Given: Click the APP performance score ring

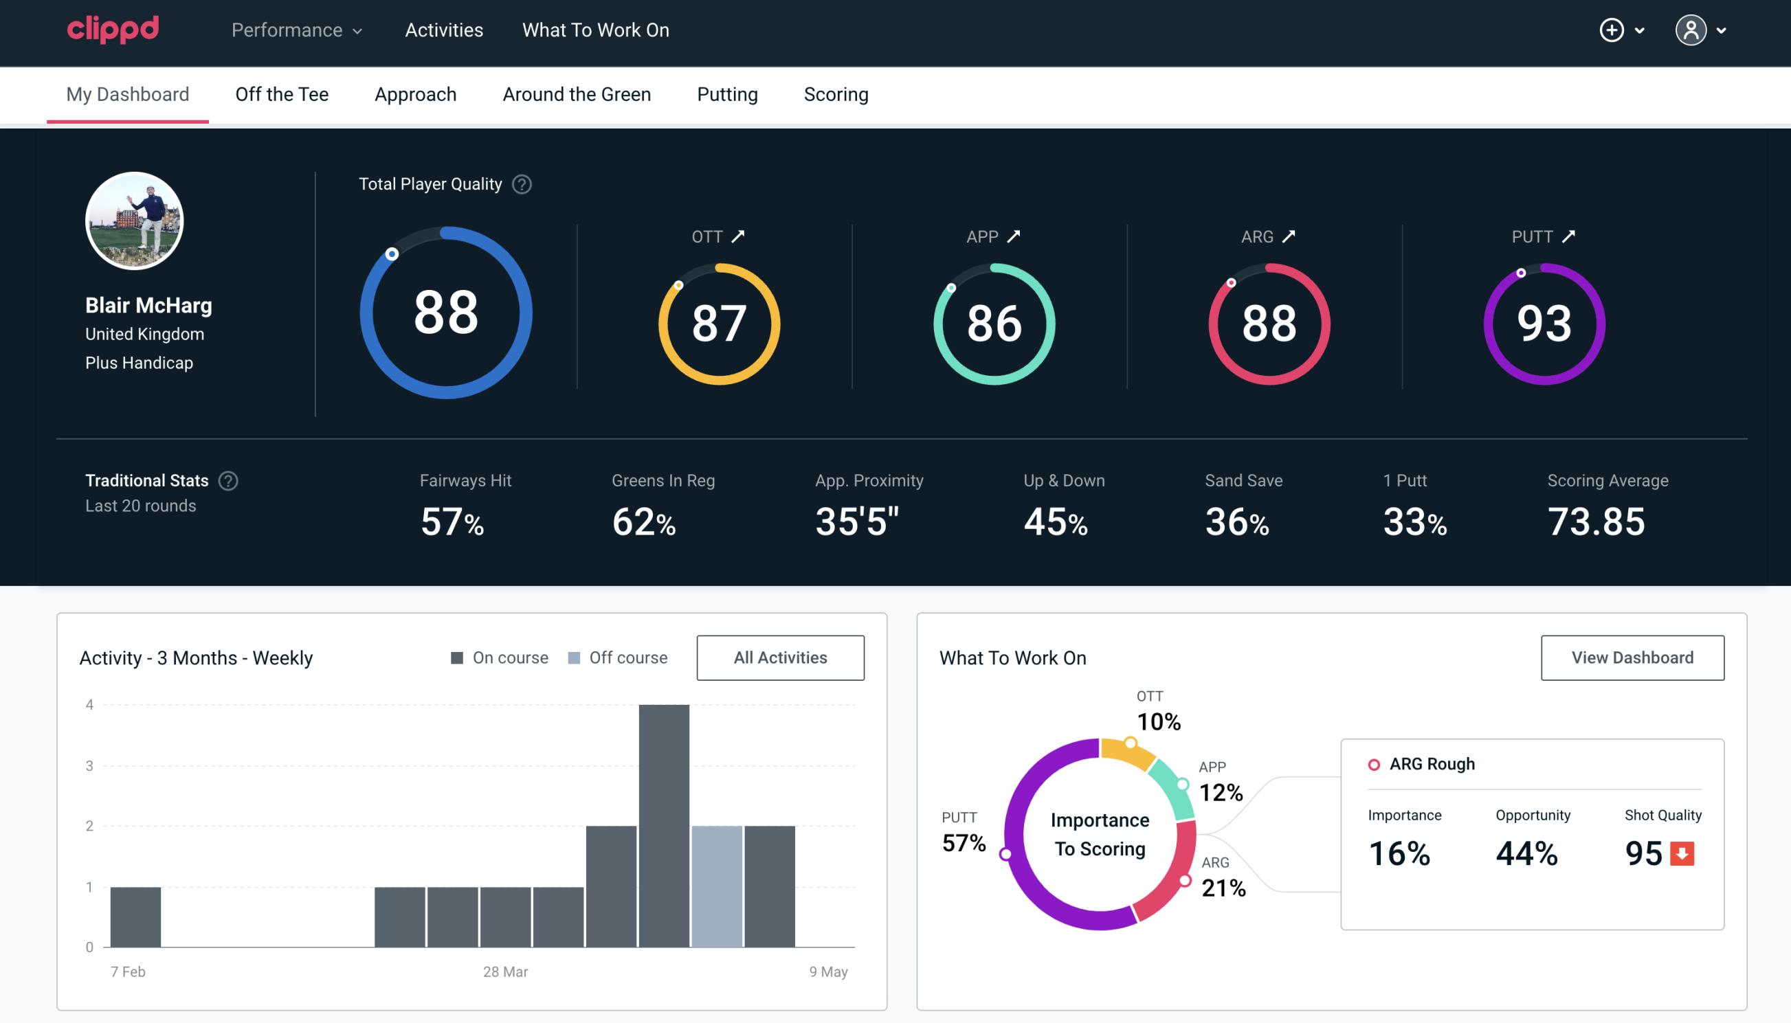Looking at the screenshot, I should (x=992, y=322).
